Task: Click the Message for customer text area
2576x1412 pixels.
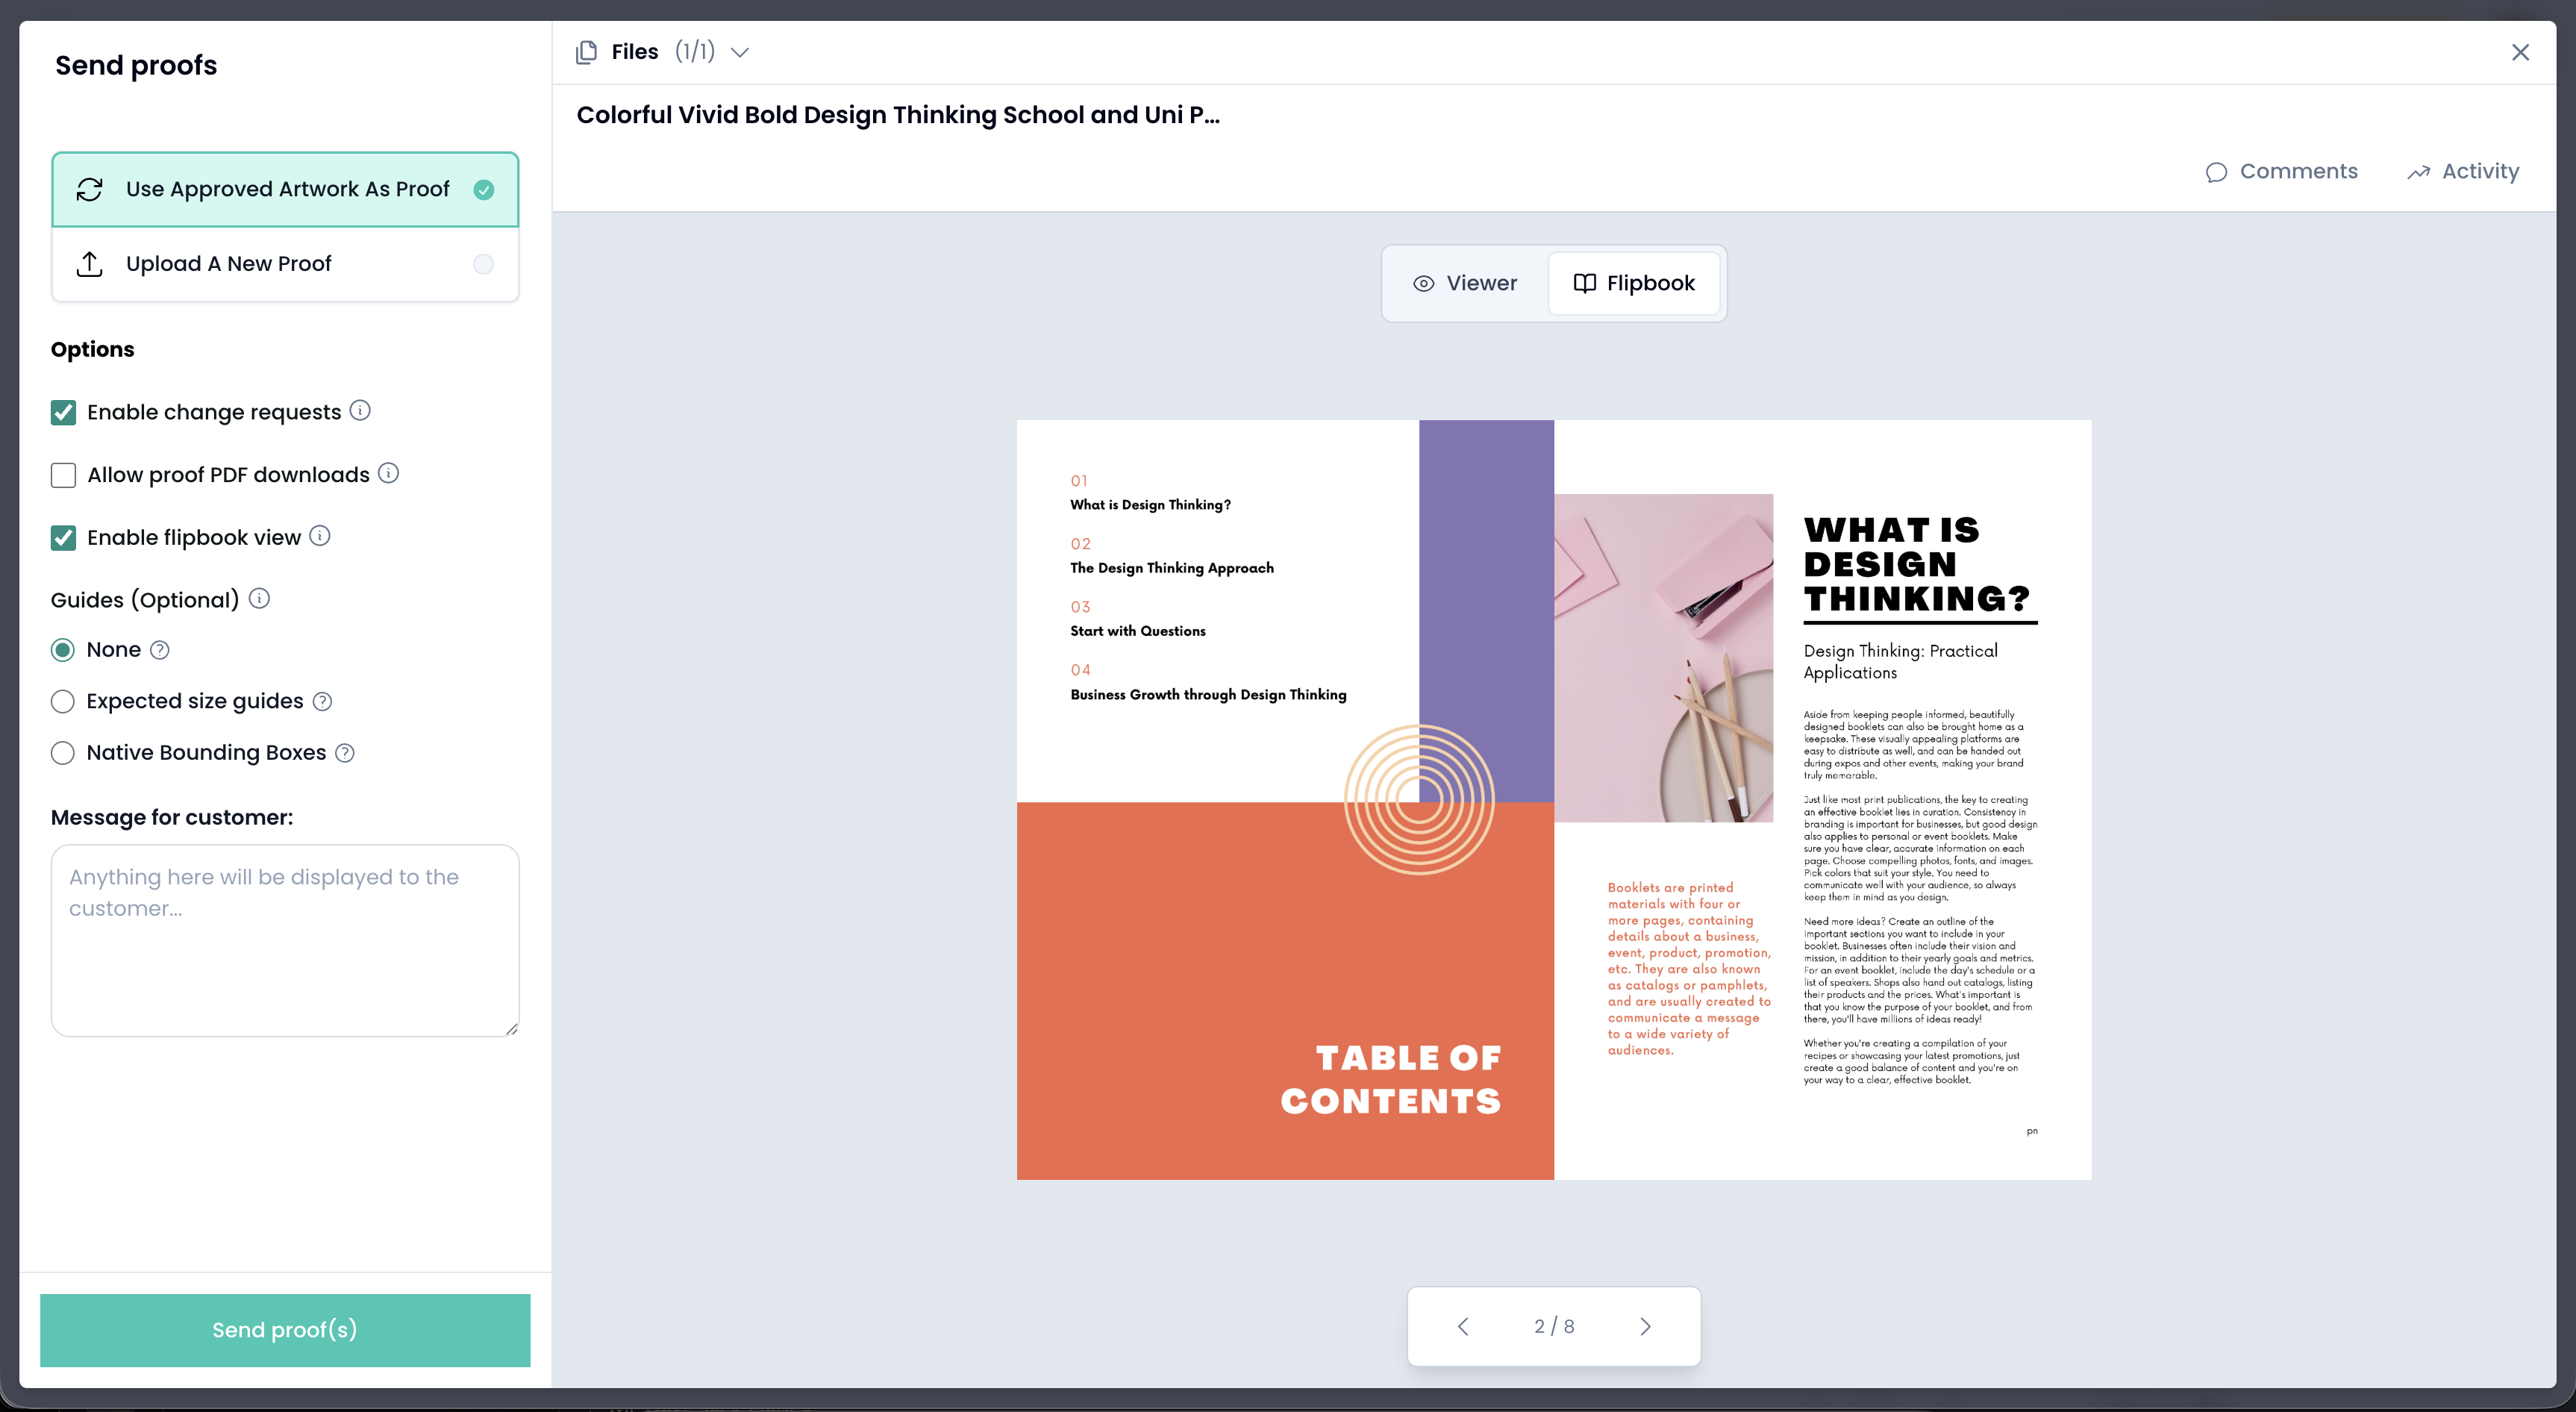Action: 285,940
